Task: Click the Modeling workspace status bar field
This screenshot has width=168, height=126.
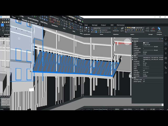Action: tap(105, 109)
